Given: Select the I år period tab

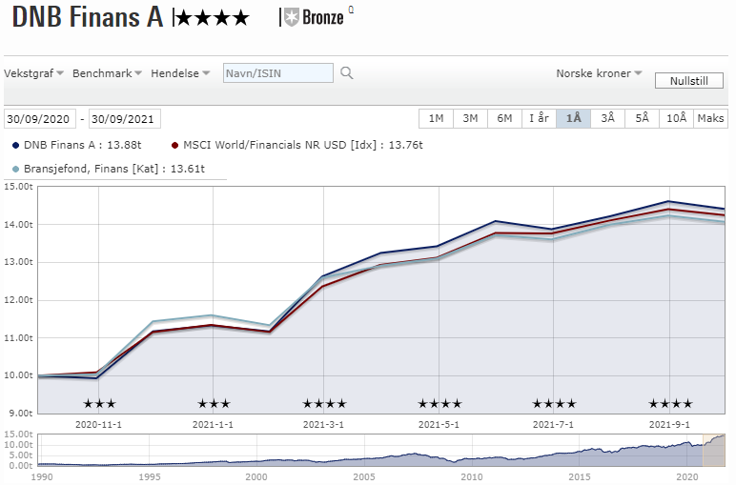Looking at the screenshot, I should coord(539,118).
